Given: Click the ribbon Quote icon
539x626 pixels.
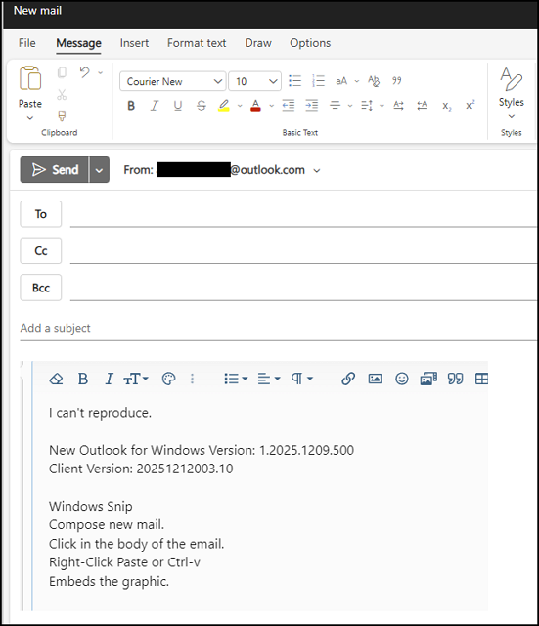Looking at the screenshot, I should [x=397, y=80].
